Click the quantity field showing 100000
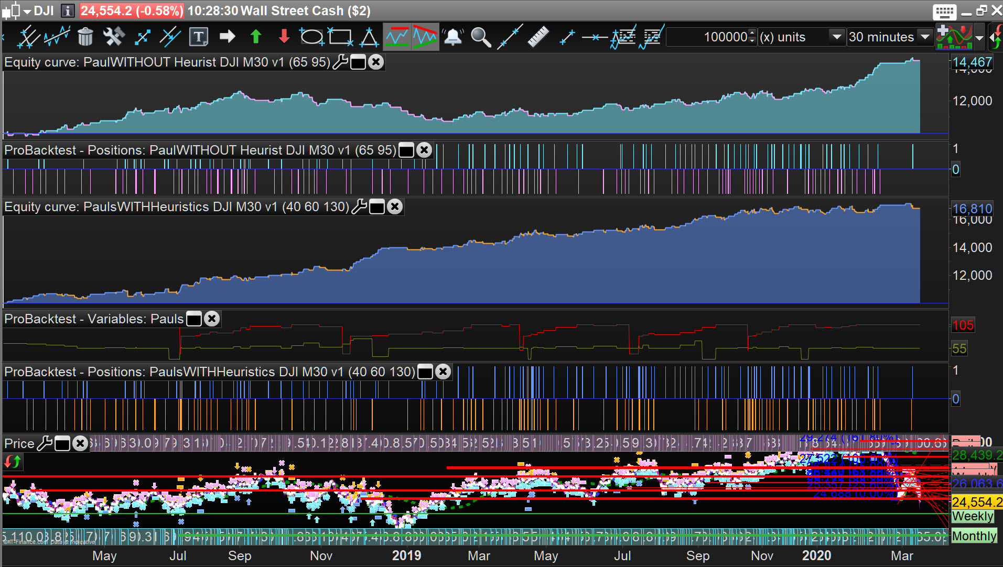The height and width of the screenshot is (567, 1003). pos(707,37)
